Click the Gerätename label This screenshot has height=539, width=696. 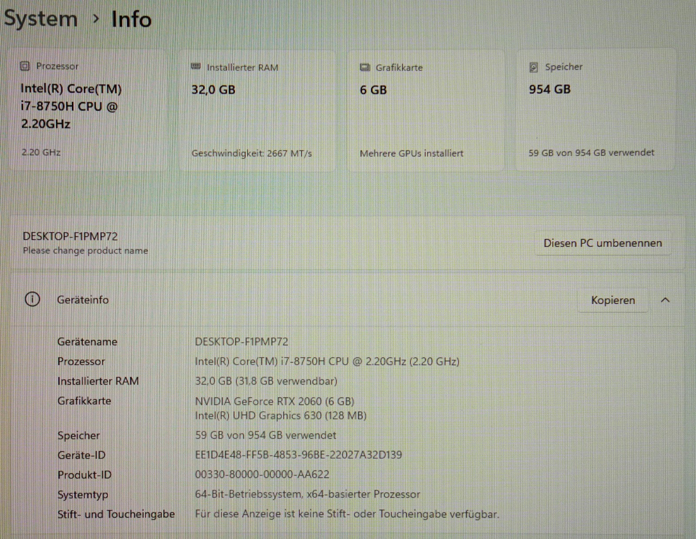point(87,341)
